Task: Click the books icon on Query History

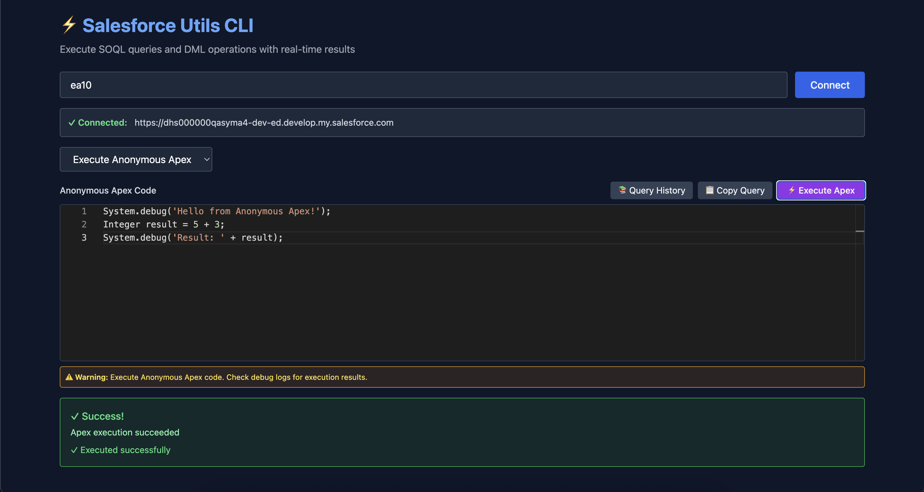Action: pyautogui.click(x=622, y=190)
